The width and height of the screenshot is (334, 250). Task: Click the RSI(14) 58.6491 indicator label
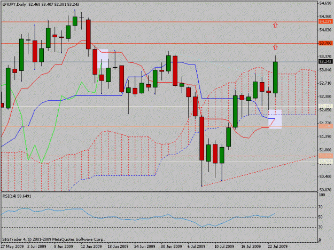17,196
